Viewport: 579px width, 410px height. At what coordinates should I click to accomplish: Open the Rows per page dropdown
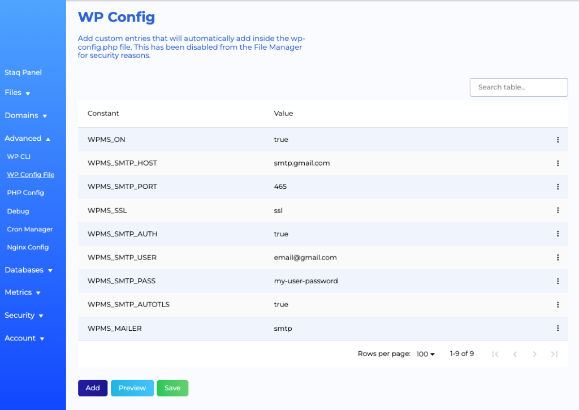425,353
